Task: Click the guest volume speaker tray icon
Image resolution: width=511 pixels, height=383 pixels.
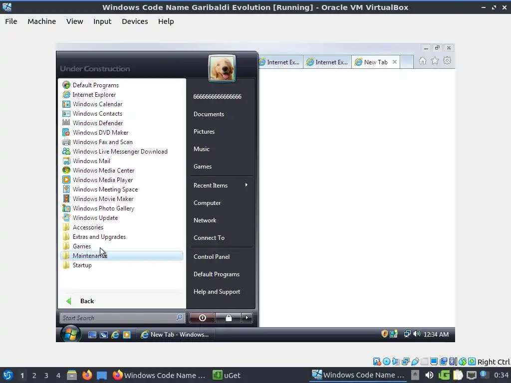Action: (x=417, y=334)
